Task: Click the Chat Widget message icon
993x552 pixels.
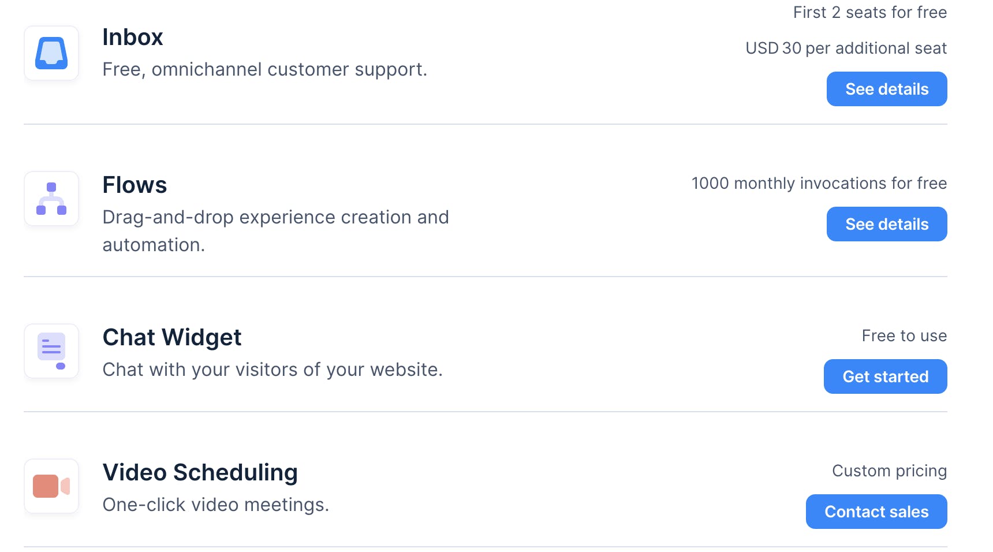Action: [x=51, y=351]
